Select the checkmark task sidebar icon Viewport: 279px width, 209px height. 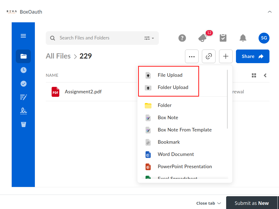point(23,84)
